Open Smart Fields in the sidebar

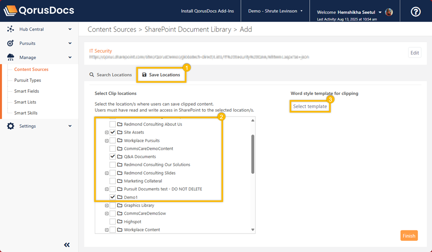[26, 91]
